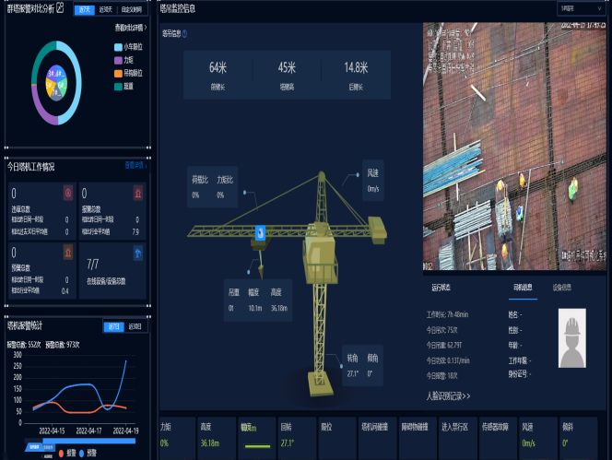Open the 人脸识别记录>> link
Image resolution: width=612 pixels, height=460 pixels.
pos(448,396)
